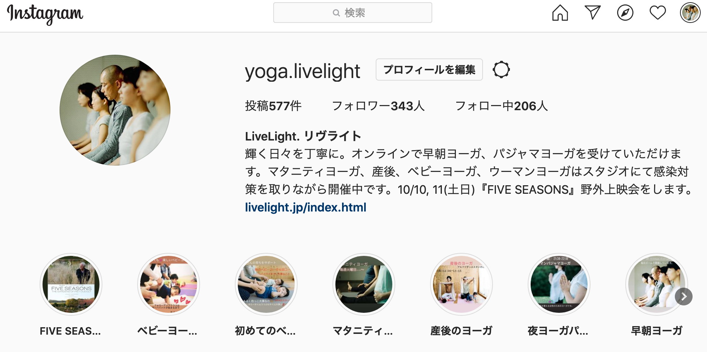
Task: Open direct messages paper plane icon
Action: [592, 13]
